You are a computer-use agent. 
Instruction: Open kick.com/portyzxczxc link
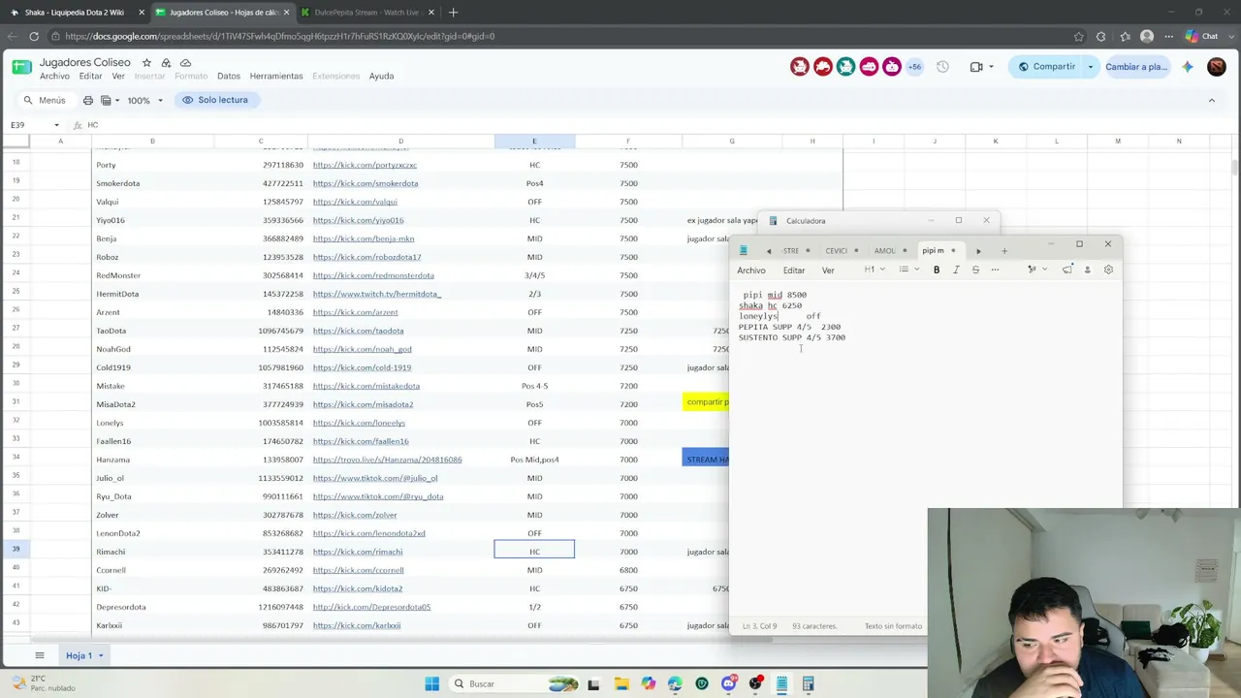pos(365,165)
